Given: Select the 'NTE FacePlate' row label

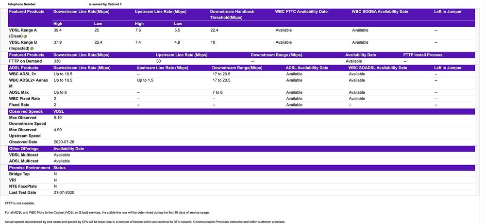Looking at the screenshot, I should pos(23,186).
